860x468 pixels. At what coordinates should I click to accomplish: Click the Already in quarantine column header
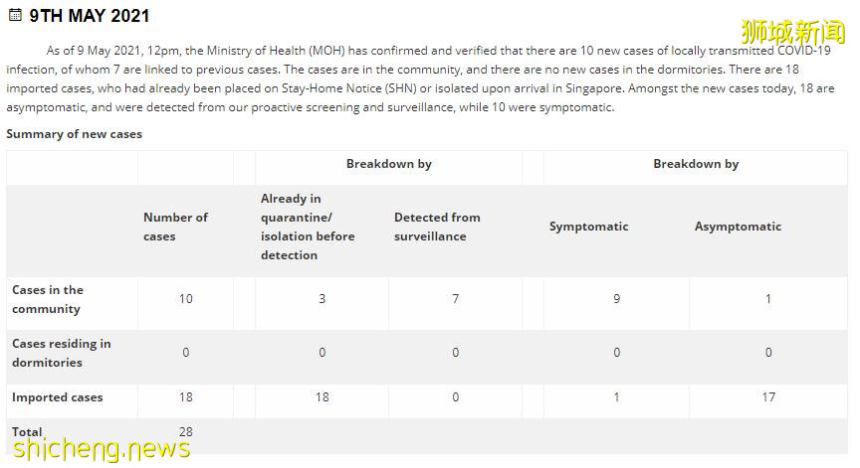click(307, 227)
